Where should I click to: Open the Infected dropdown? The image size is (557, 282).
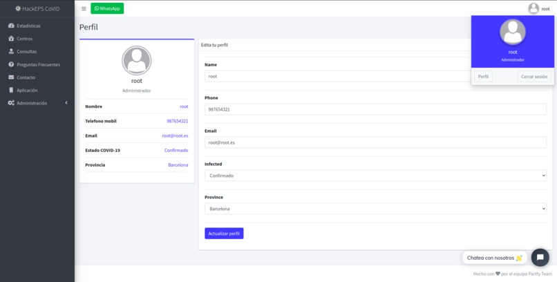(x=375, y=176)
